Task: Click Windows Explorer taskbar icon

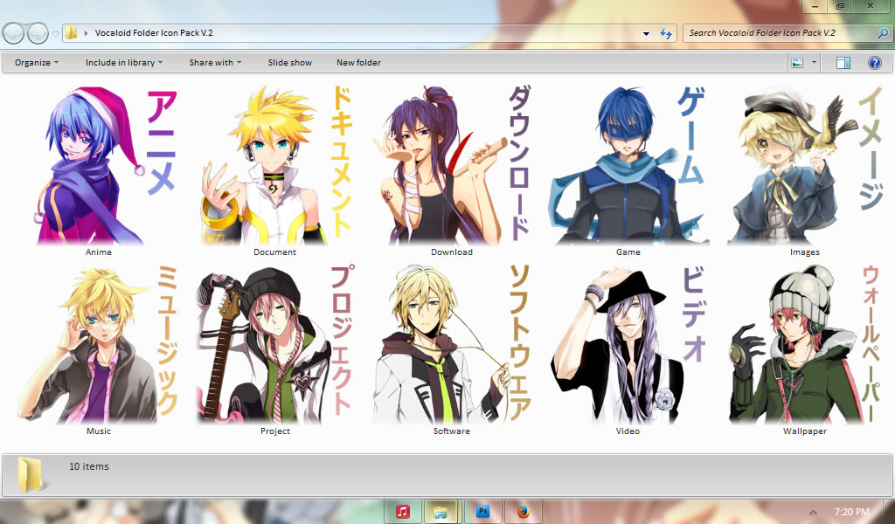Action: pos(441,512)
